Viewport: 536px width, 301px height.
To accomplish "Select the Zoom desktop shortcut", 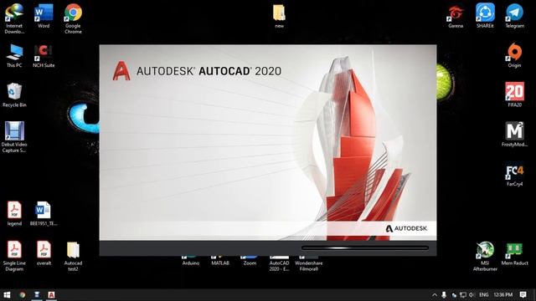I will (250, 261).
